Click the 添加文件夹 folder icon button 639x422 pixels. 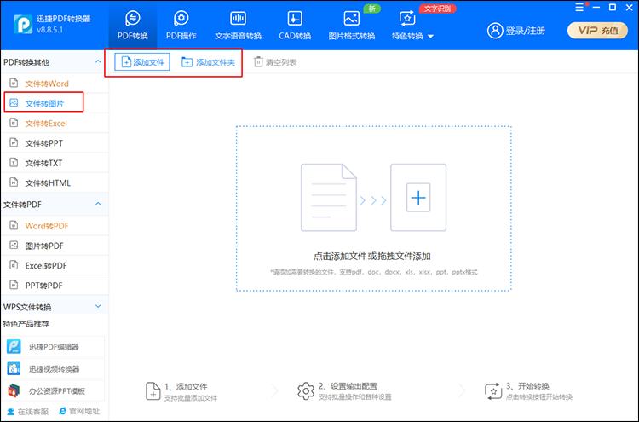(x=187, y=62)
